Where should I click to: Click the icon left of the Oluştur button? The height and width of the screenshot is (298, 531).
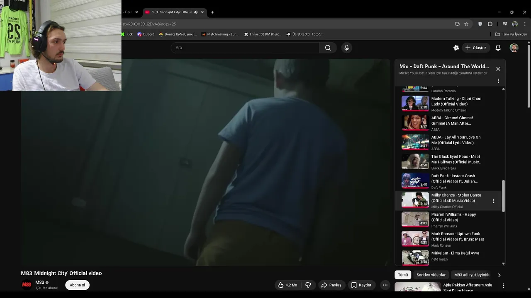456,48
